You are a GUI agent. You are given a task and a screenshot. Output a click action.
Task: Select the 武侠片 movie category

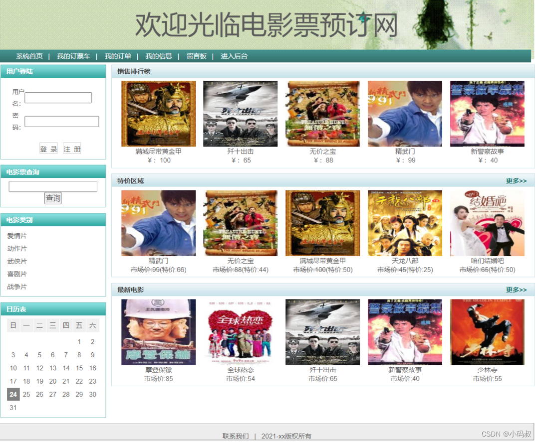[17, 262]
